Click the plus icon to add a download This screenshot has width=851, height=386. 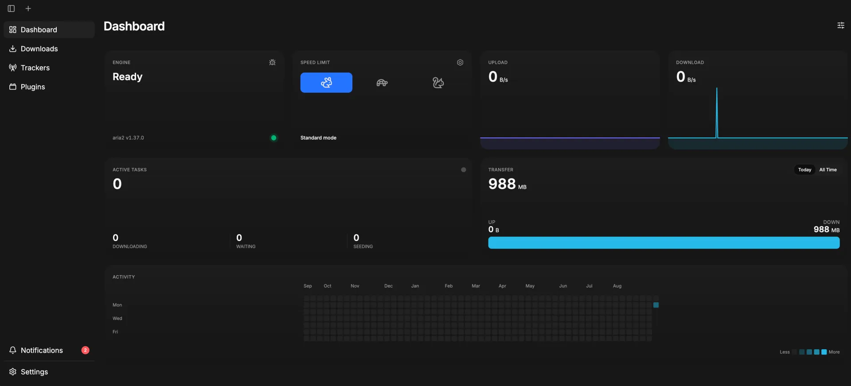pos(28,8)
